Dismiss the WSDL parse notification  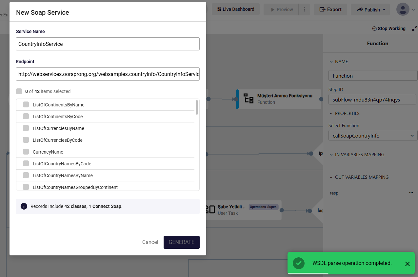(408, 264)
